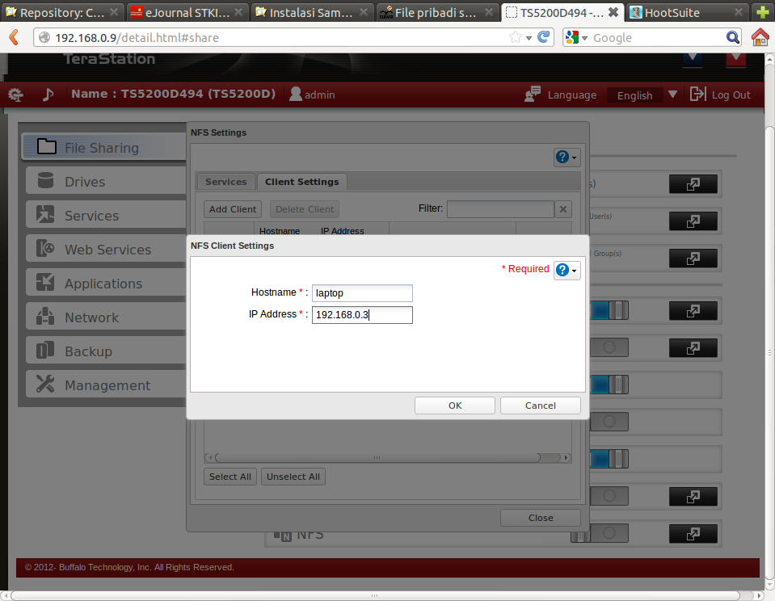Image resolution: width=775 pixels, height=601 pixels.
Task: Open Network sidebar icon
Action: 45,317
